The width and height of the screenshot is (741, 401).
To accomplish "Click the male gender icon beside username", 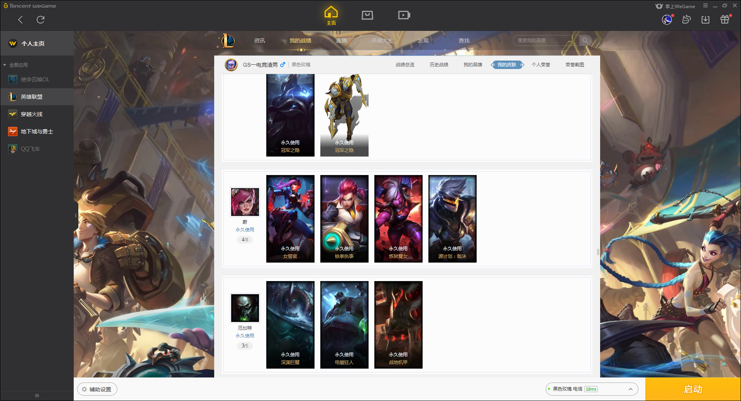I will (283, 65).
